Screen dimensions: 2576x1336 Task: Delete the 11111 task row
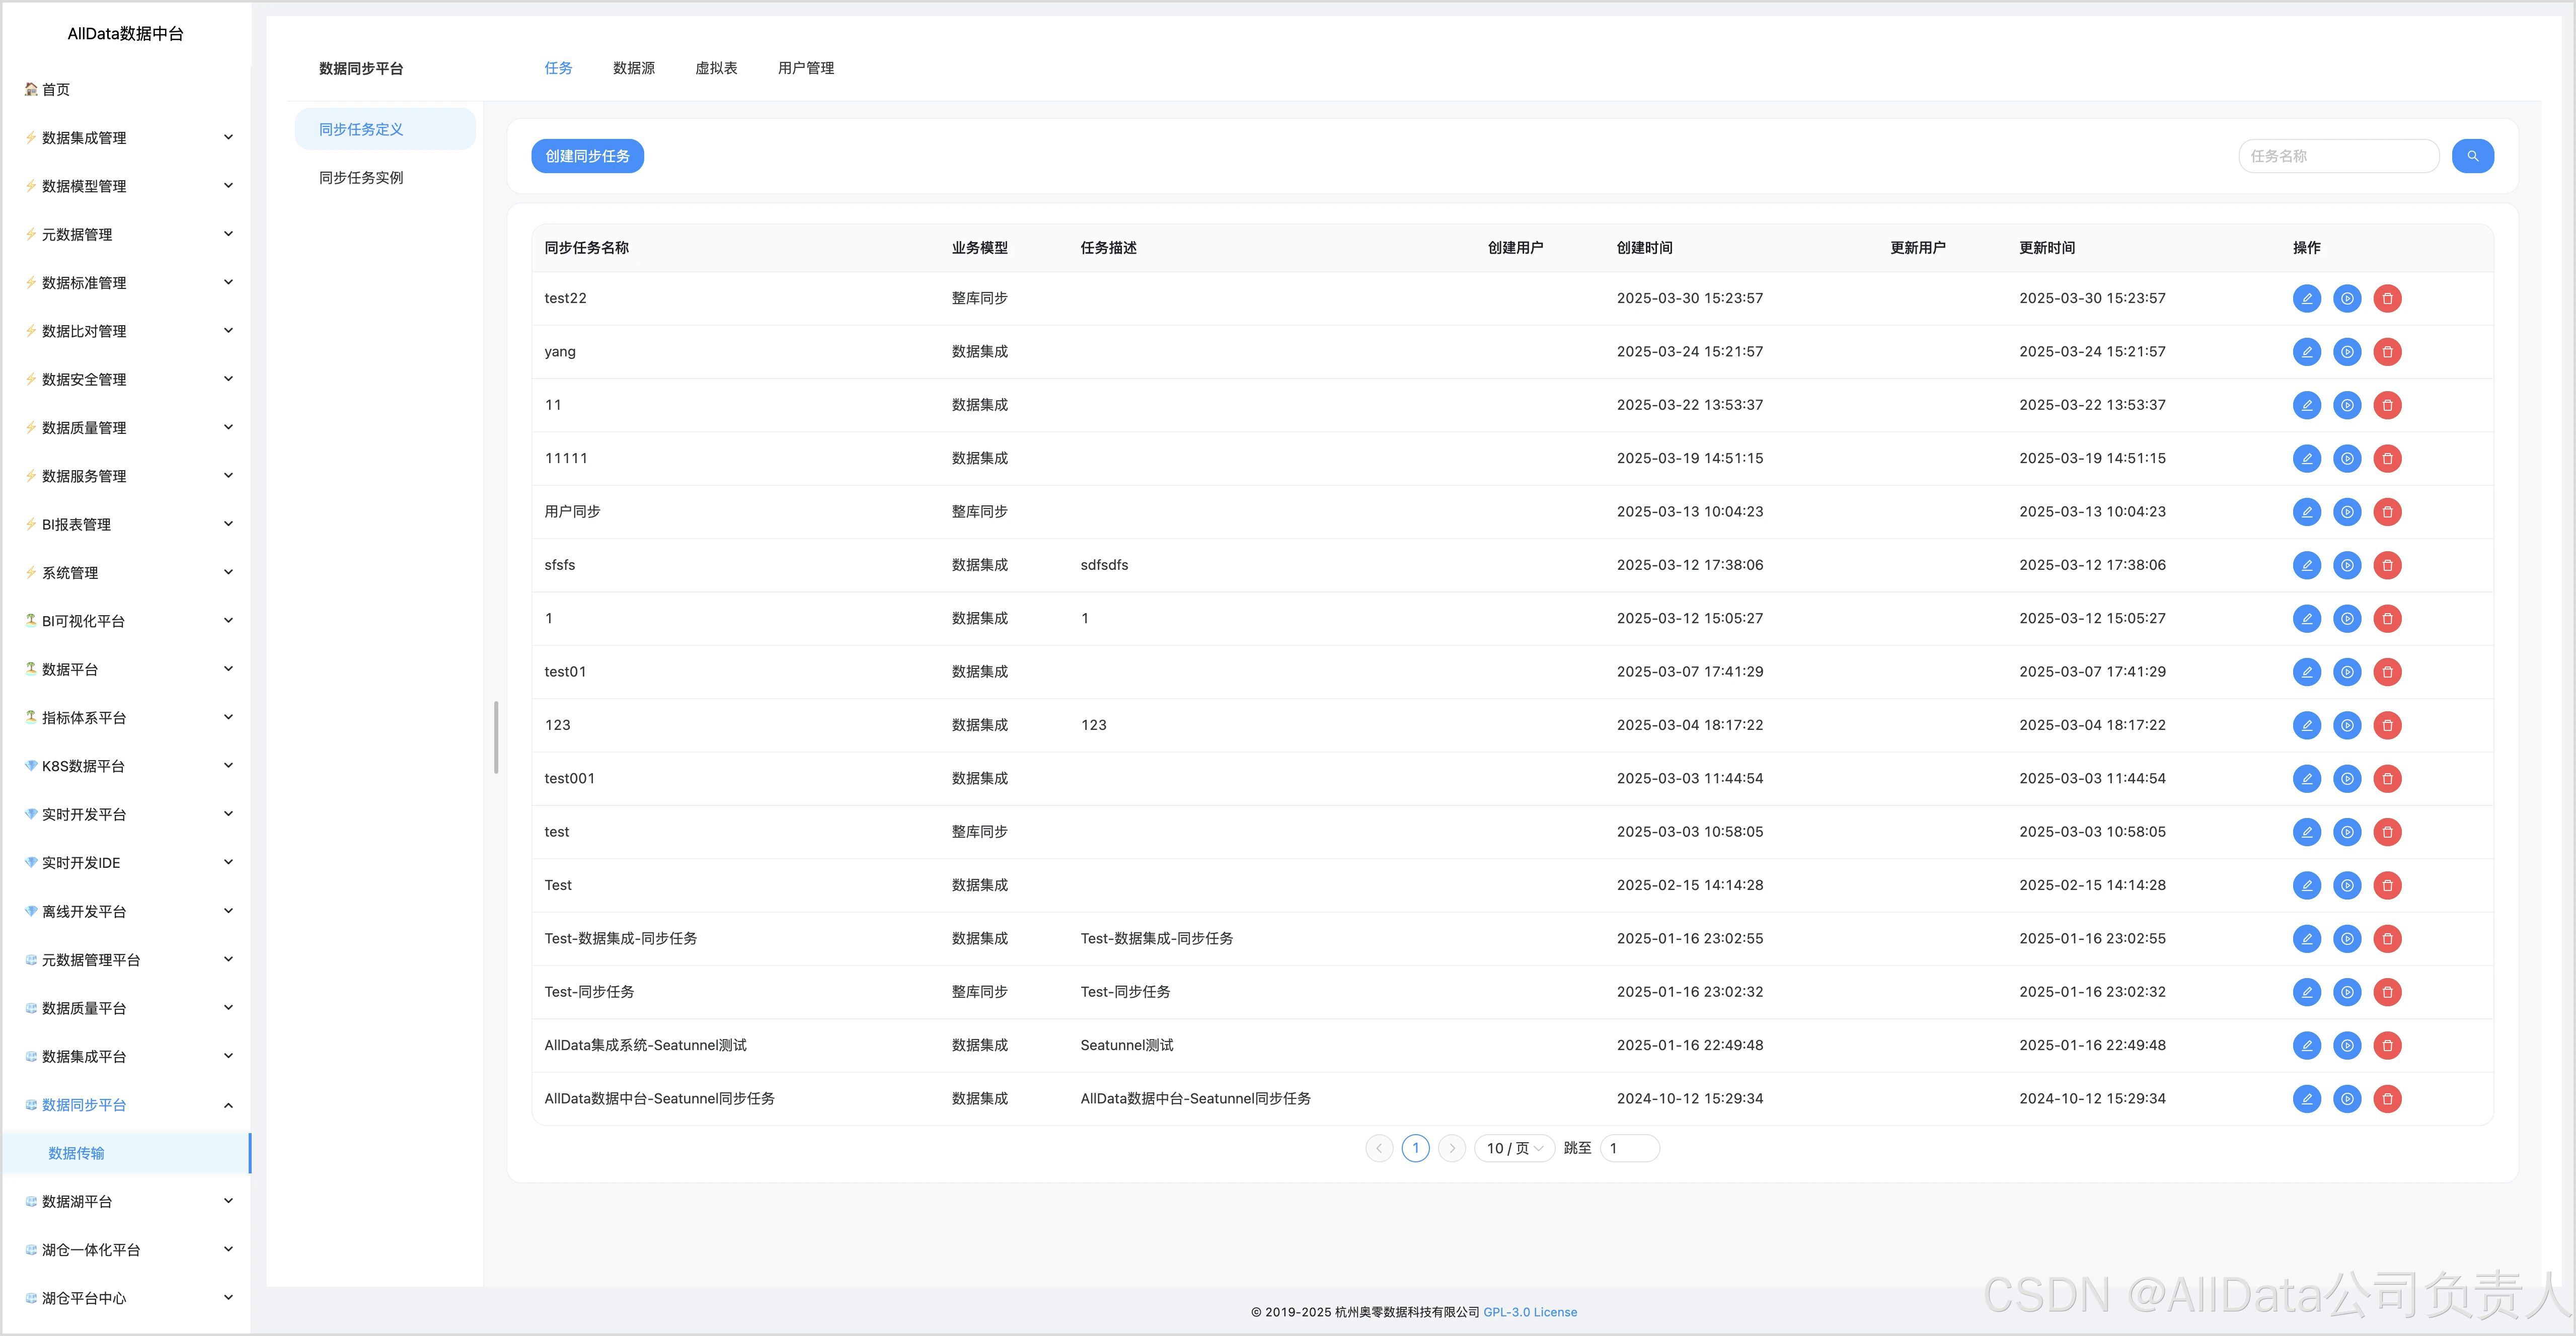pos(2387,458)
